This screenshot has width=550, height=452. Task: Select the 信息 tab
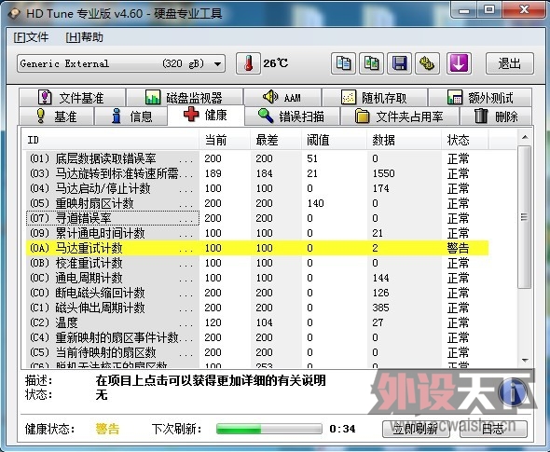tap(131, 116)
